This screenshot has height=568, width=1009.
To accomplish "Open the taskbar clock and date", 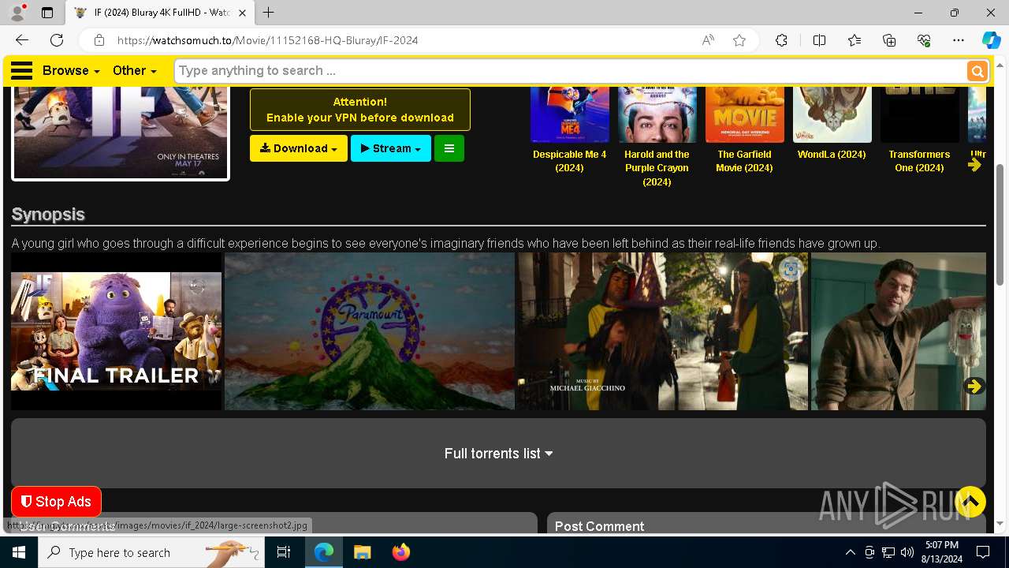I will pyautogui.click(x=941, y=552).
